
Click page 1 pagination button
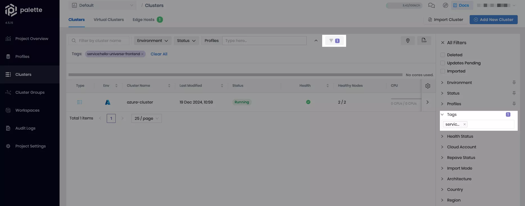point(111,118)
